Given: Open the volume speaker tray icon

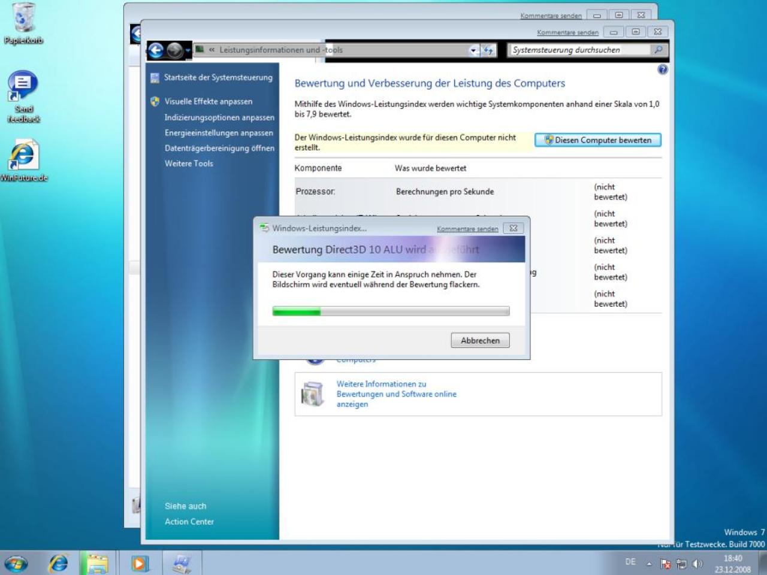Looking at the screenshot, I should pos(697,564).
